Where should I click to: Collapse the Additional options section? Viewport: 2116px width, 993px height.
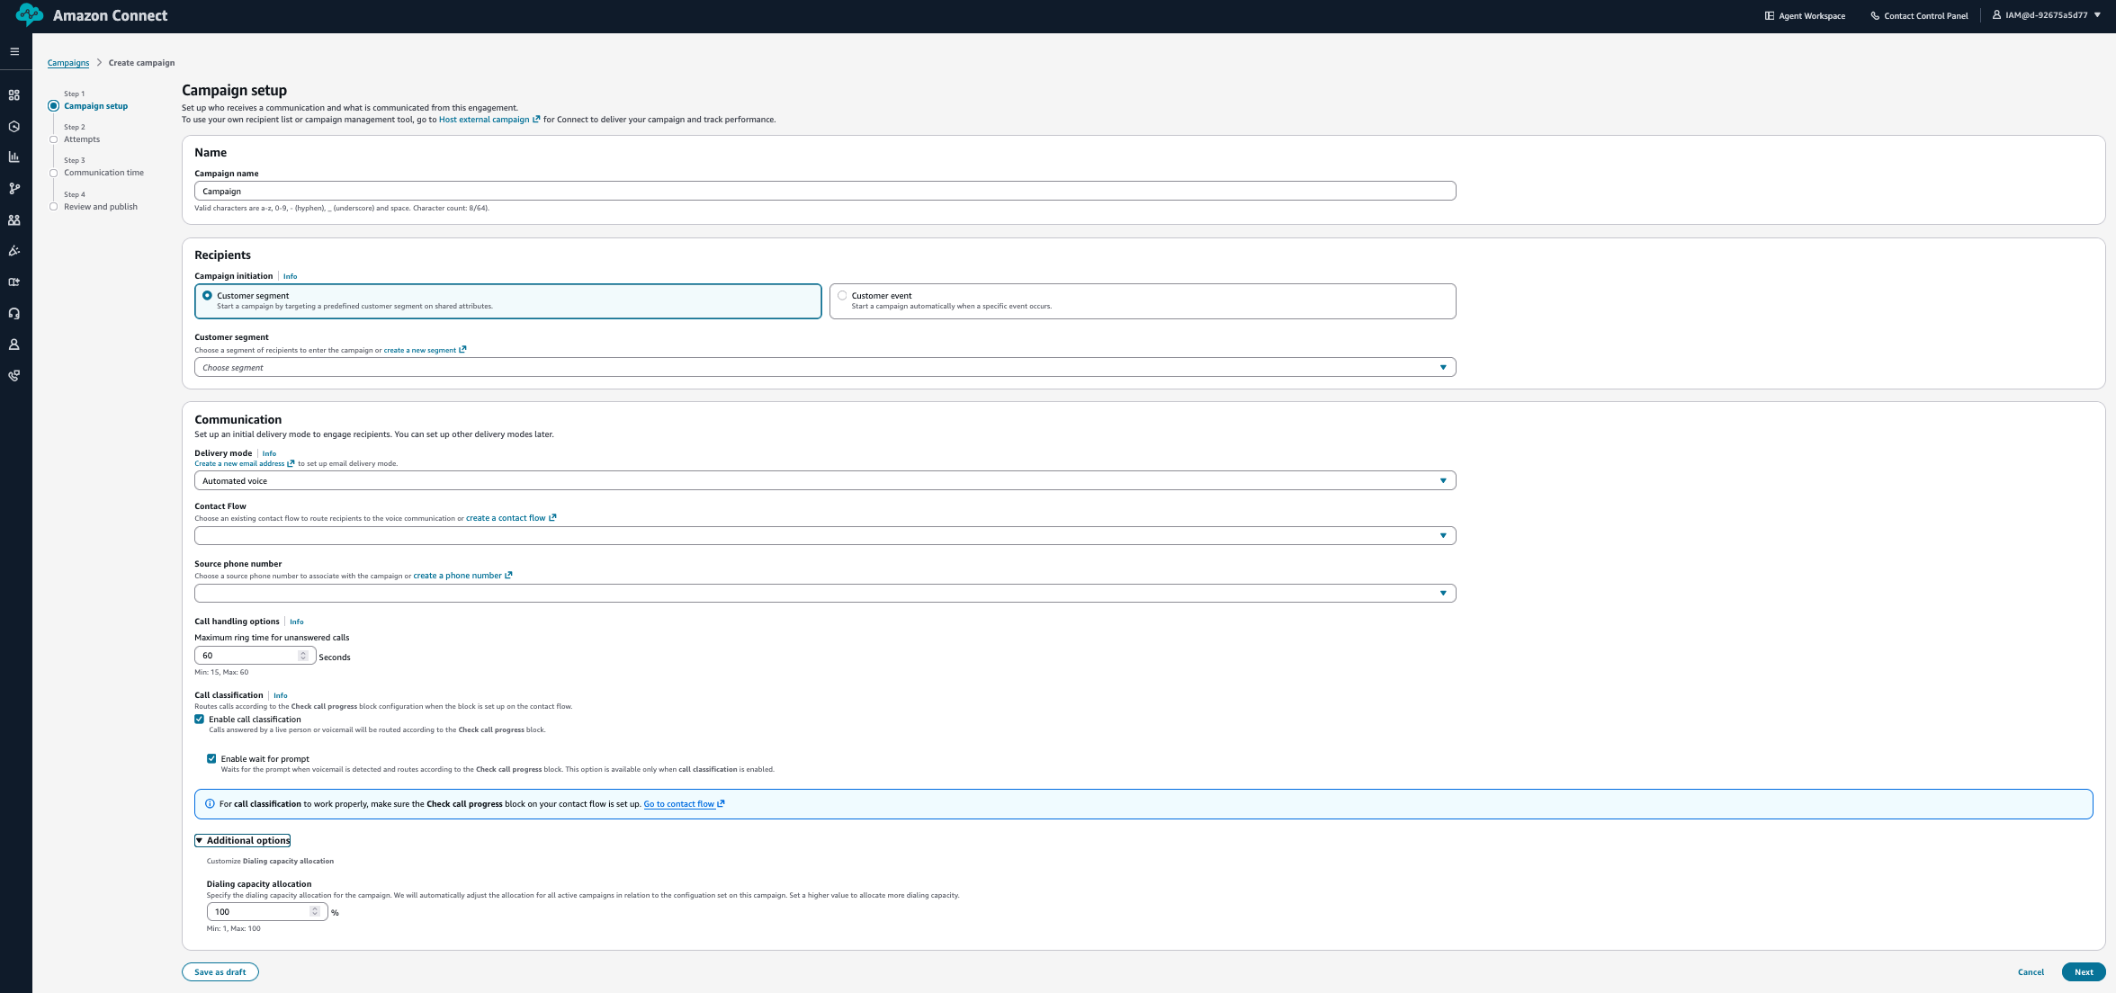242,840
